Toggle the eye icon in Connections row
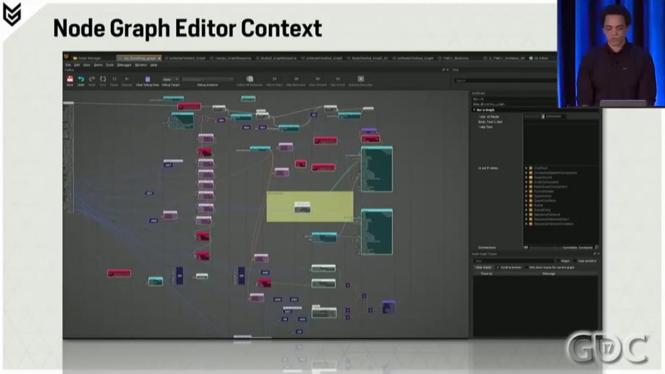Viewport: 665px width, 374px height. (x=526, y=247)
